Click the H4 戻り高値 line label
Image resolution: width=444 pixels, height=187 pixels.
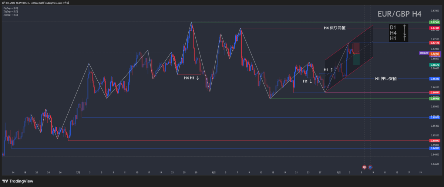tap(334, 28)
